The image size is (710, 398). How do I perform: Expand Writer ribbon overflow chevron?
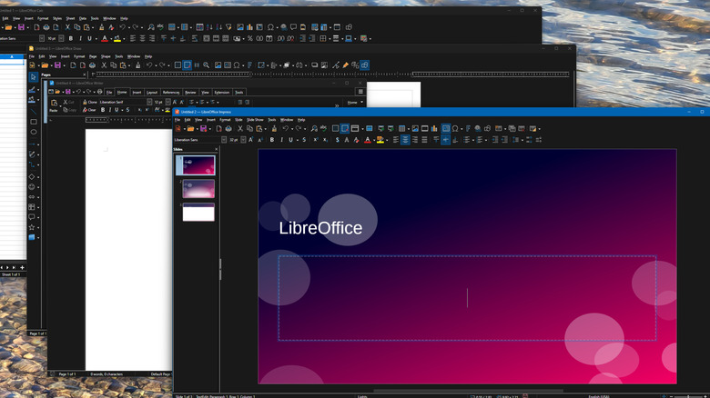click(337, 105)
